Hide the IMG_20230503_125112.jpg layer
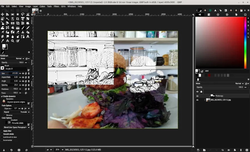This screenshot has height=152, width=250. click(x=197, y=100)
